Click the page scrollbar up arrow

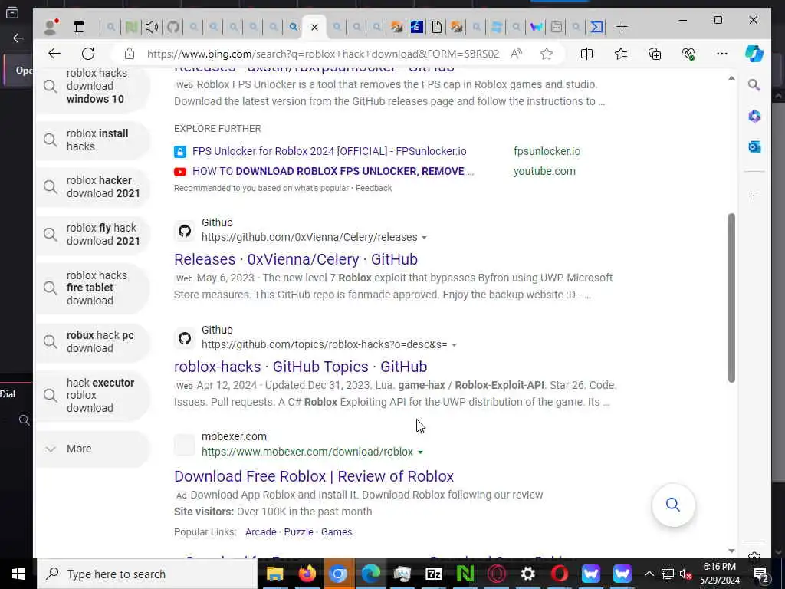click(x=731, y=78)
